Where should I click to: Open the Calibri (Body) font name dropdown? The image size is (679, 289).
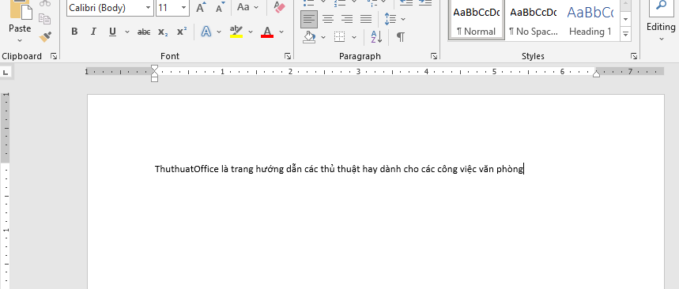point(149,8)
